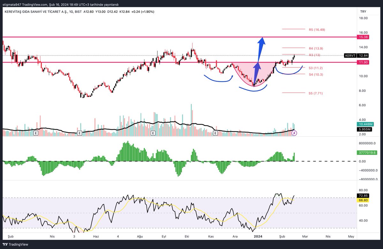Click the 40.00 RSI axis tick
Image resolution: width=383 pixels, height=249 pixels.
(x=364, y=220)
